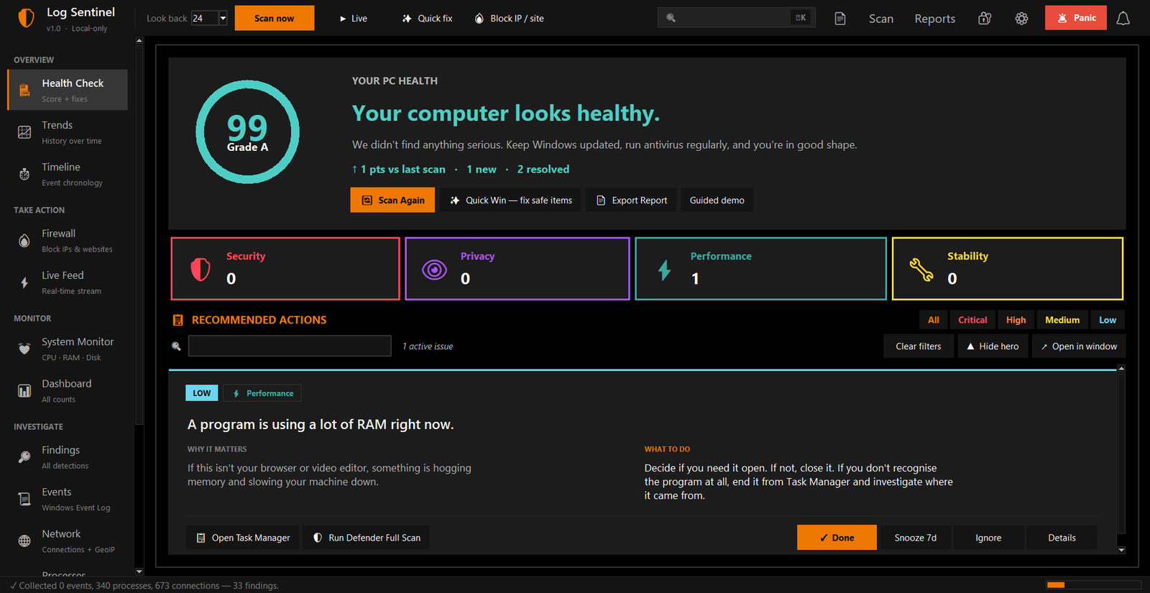Image resolution: width=1150 pixels, height=593 pixels.
Task: Click Quick Win fix safe items
Action: click(x=511, y=201)
